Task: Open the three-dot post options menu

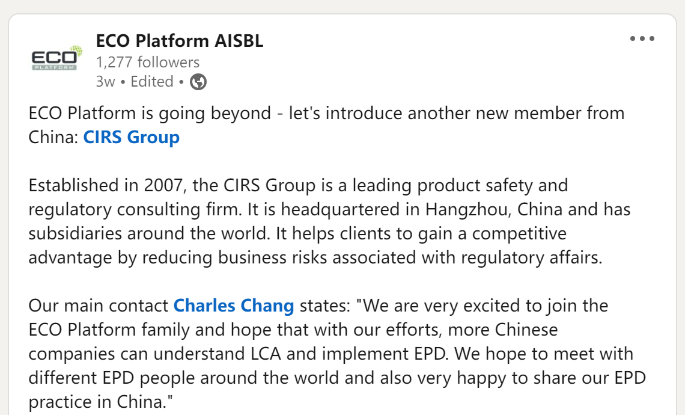Action: pyautogui.click(x=642, y=39)
